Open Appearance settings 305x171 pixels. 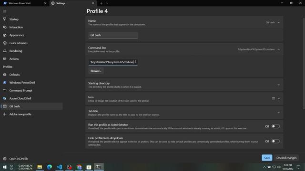coord(31,35)
